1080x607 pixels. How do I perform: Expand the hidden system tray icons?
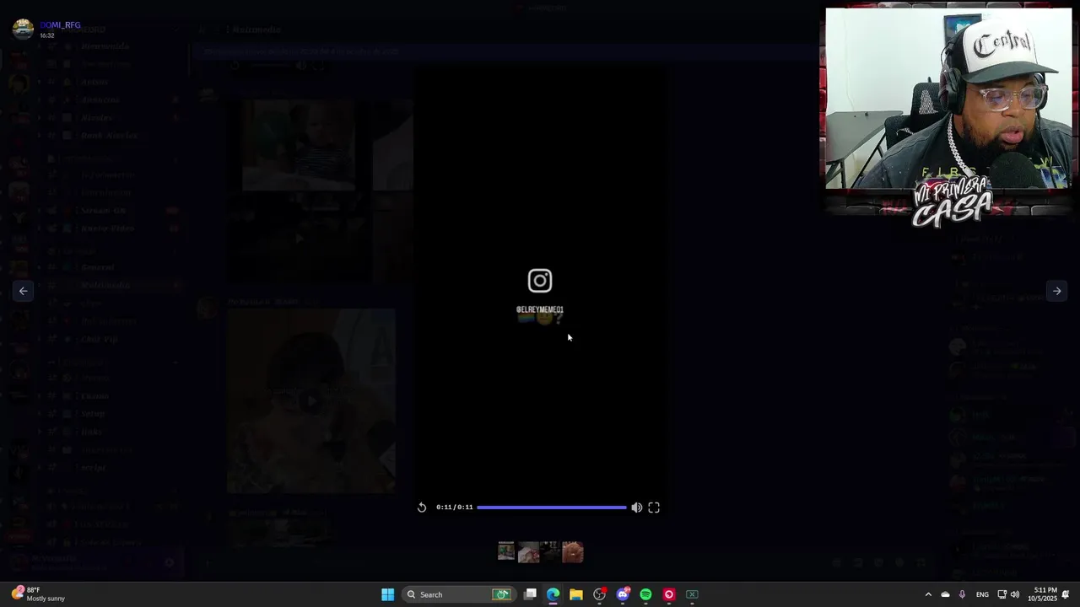[928, 594]
